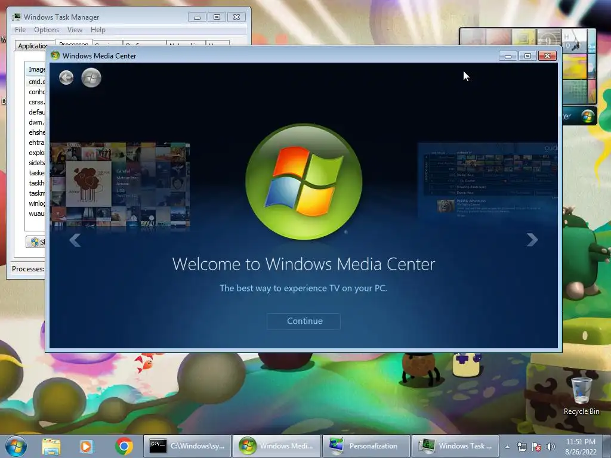Go back in Windows Media Center

(66, 78)
